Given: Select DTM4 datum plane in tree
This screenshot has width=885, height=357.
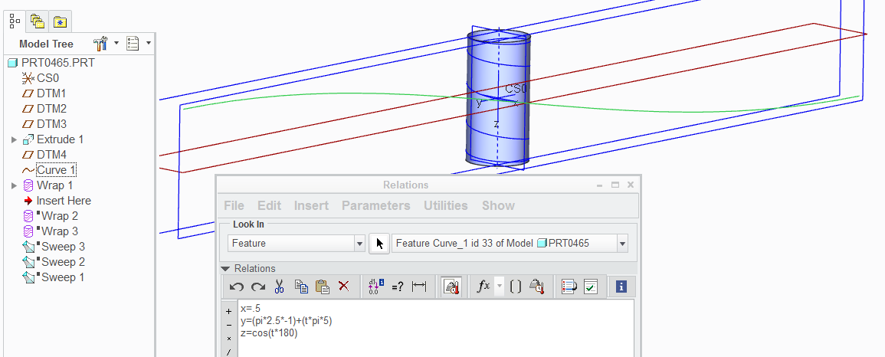Looking at the screenshot, I should tap(44, 155).
